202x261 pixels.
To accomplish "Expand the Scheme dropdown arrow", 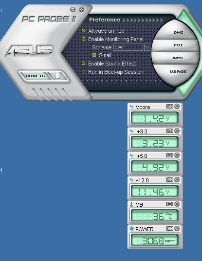I will (x=147, y=47).
